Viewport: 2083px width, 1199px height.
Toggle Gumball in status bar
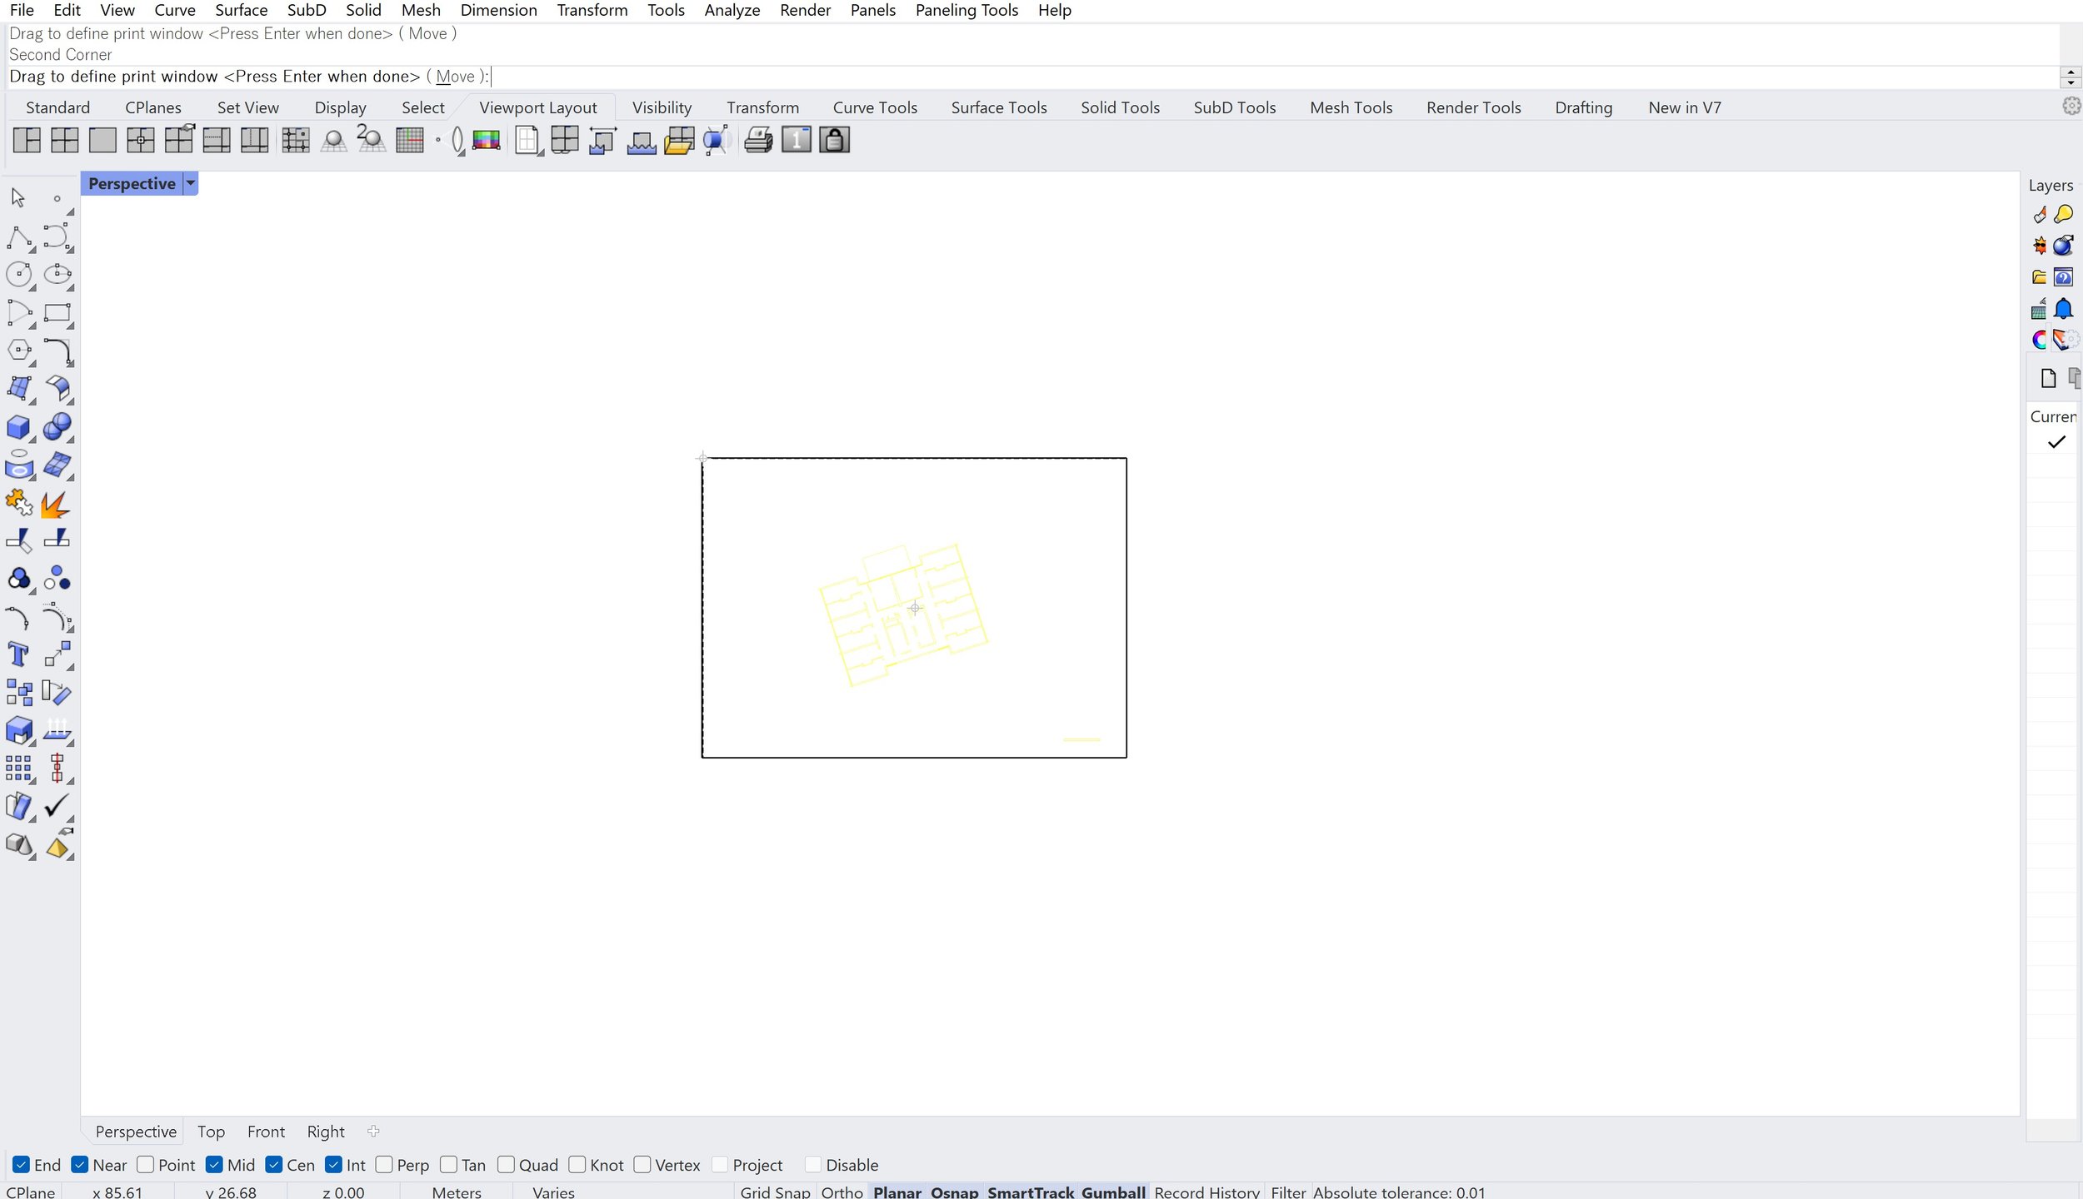click(1113, 1192)
